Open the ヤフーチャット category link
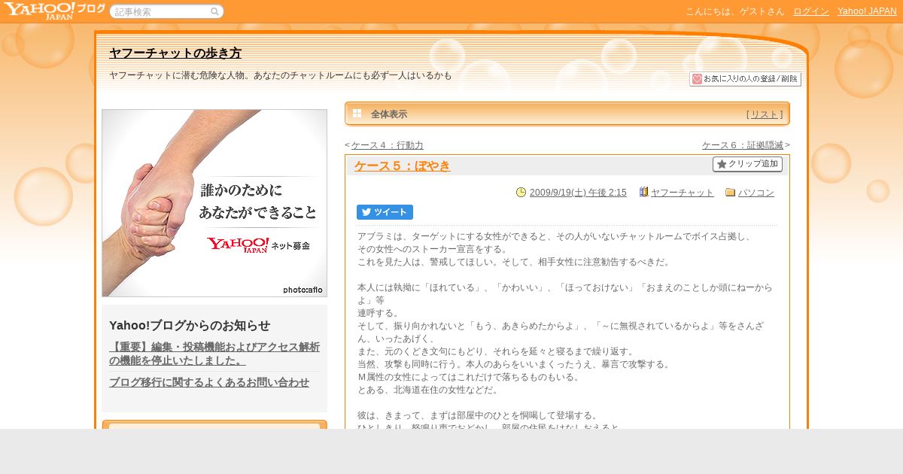 (x=683, y=193)
